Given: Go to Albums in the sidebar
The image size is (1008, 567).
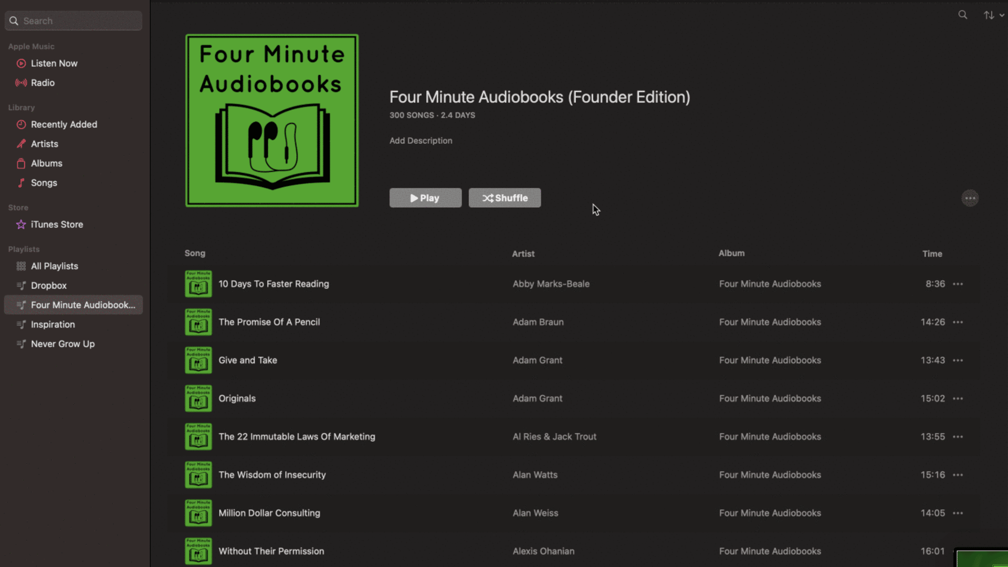Looking at the screenshot, I should pos(46,163).
